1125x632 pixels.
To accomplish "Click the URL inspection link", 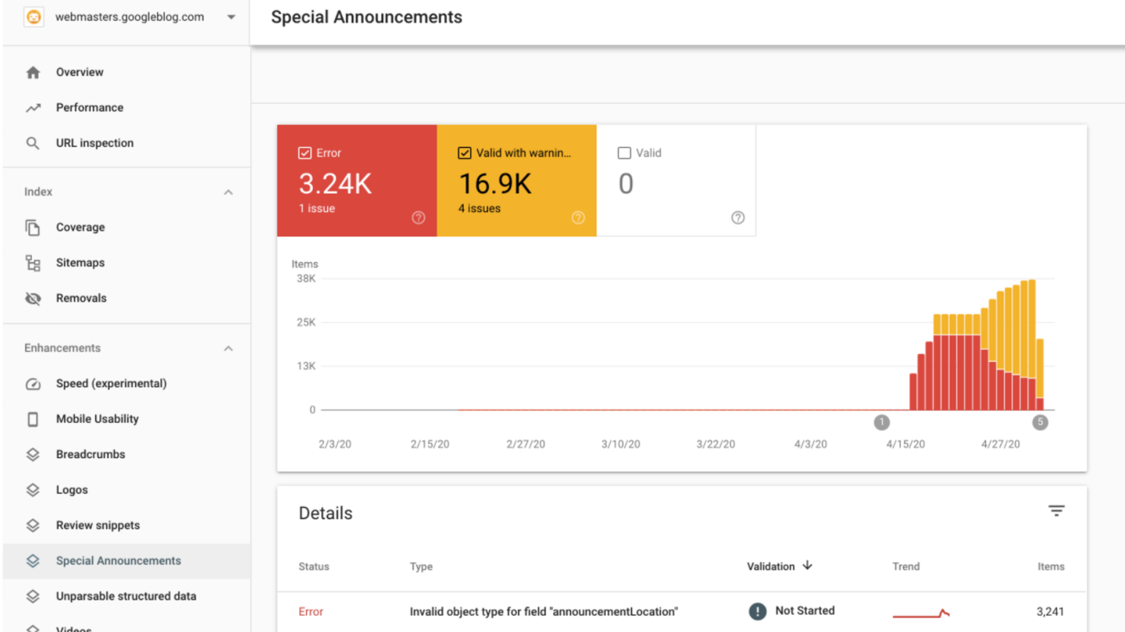I will (94, 143).
